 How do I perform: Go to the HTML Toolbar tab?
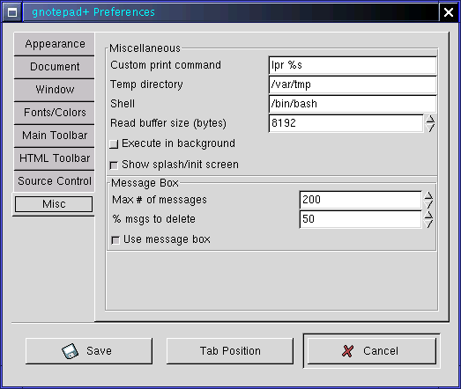pyautogui.click(x=55, y=158)
